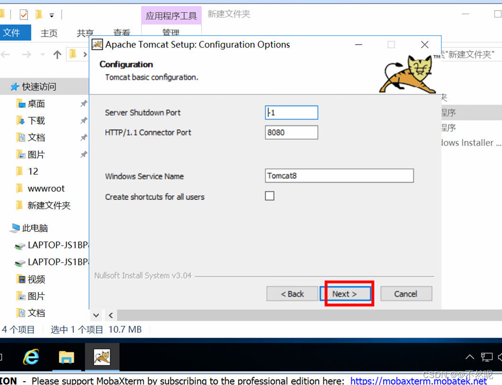The width and height of the screenshot is (502, 385).
Task: Unpin 图片 using its pin icon
Action: (84, 154)
